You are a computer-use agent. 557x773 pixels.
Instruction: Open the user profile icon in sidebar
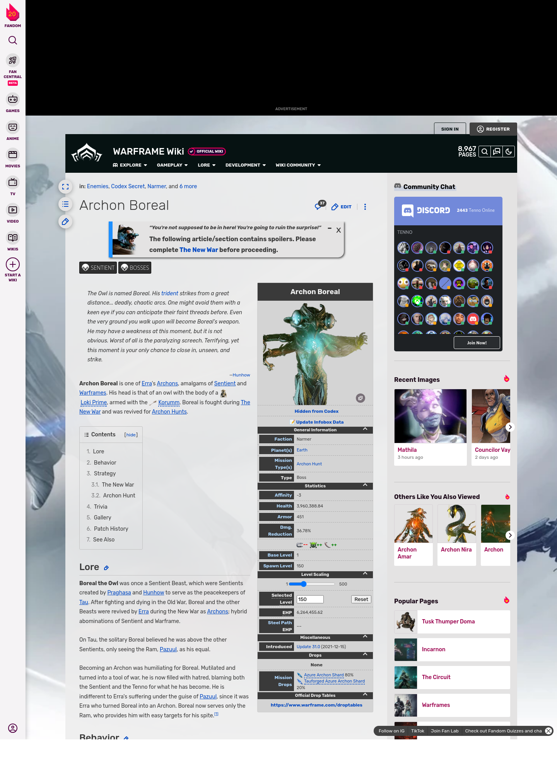point(13,728)
